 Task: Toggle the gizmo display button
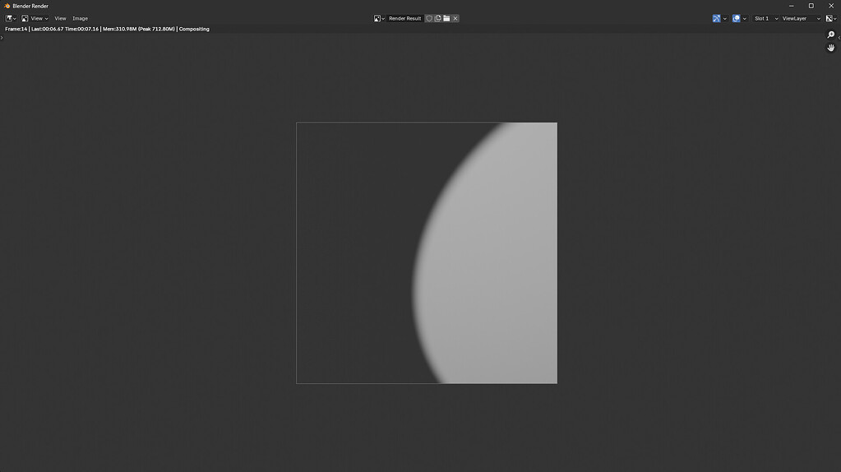pos(717,18)
